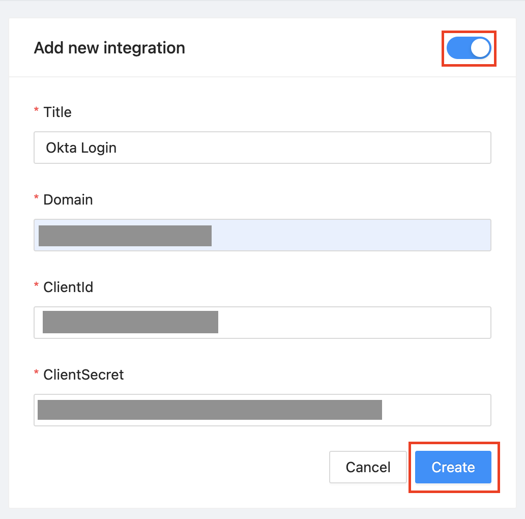Image resolution: width=525 pixels, height=519 pixels.
Task: Click the redacted value in ClientId field
Action: [130, 323]
